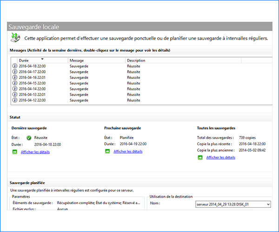Screen dimensions: 279x232
Task: Open the destination Nom dropdown list
Action: click(x=267, y=204)
